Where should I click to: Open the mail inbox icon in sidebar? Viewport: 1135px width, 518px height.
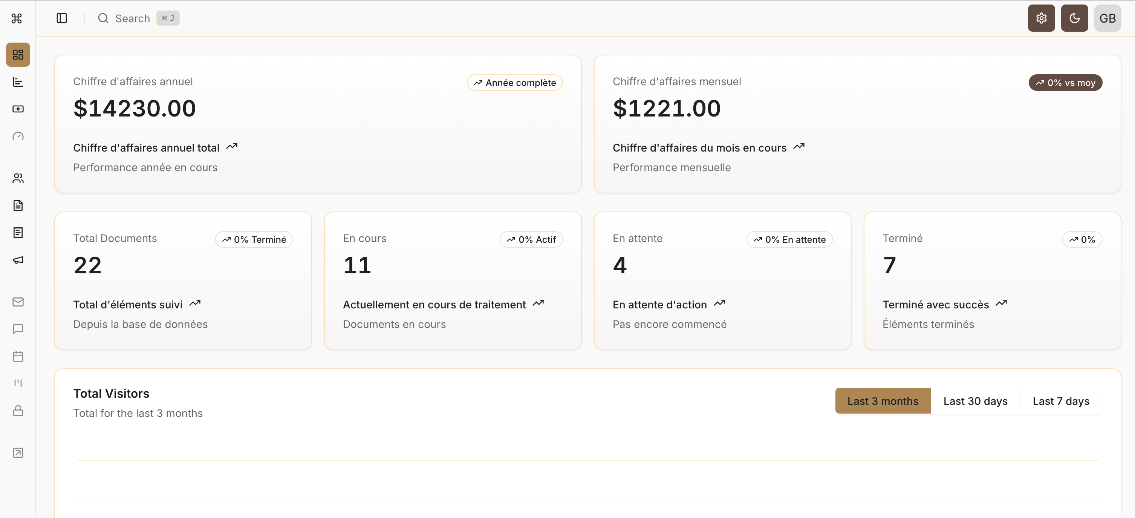pyautogui.click(x=18, y=302)
